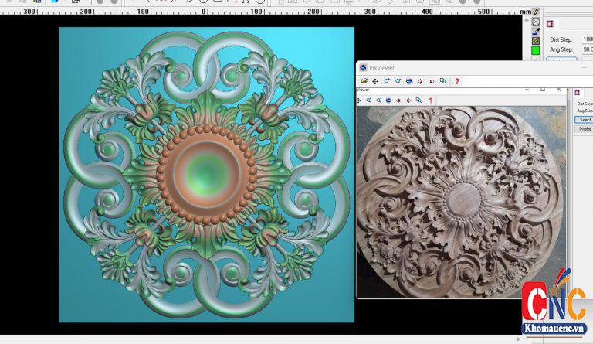The width and height of the screenshot is (593, 344).
Task: Select the pan arrows icon in PixViewer's top toolbar
Action: tap(375, 81)
